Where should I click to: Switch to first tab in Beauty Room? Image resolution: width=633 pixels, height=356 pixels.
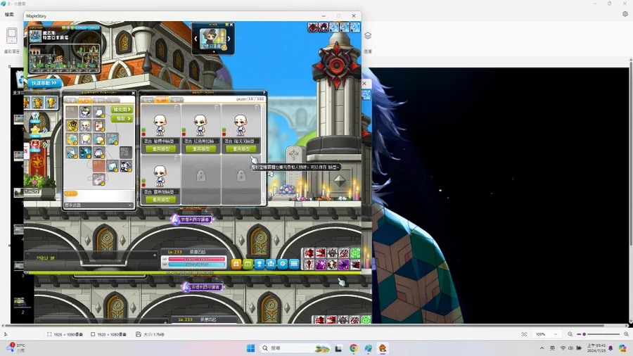148,99
